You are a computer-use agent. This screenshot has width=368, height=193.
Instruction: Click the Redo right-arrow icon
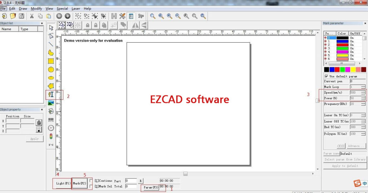(x=68, y=16)
